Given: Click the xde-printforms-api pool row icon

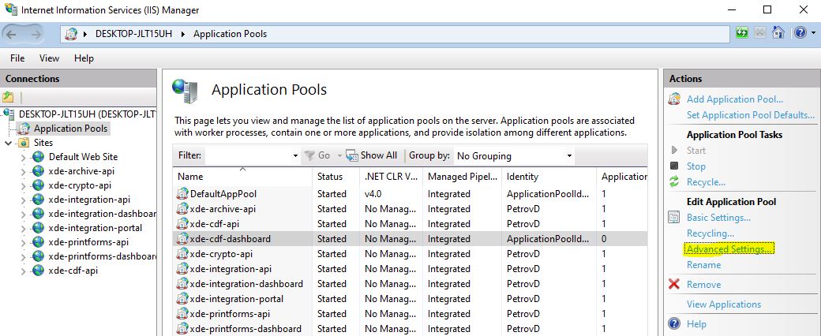Looking at the screenshot, I should coord(182,314).
